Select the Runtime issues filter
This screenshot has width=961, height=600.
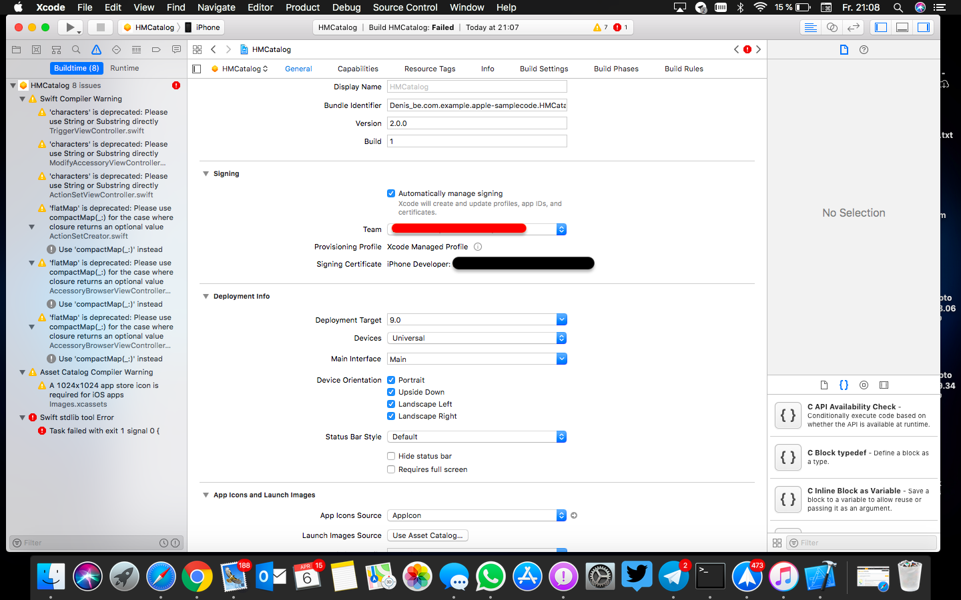(124, 68)
